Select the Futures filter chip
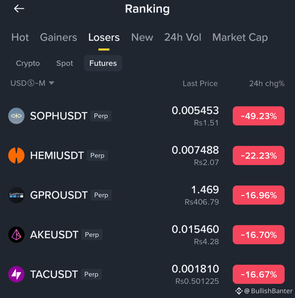 coord(103,63)
